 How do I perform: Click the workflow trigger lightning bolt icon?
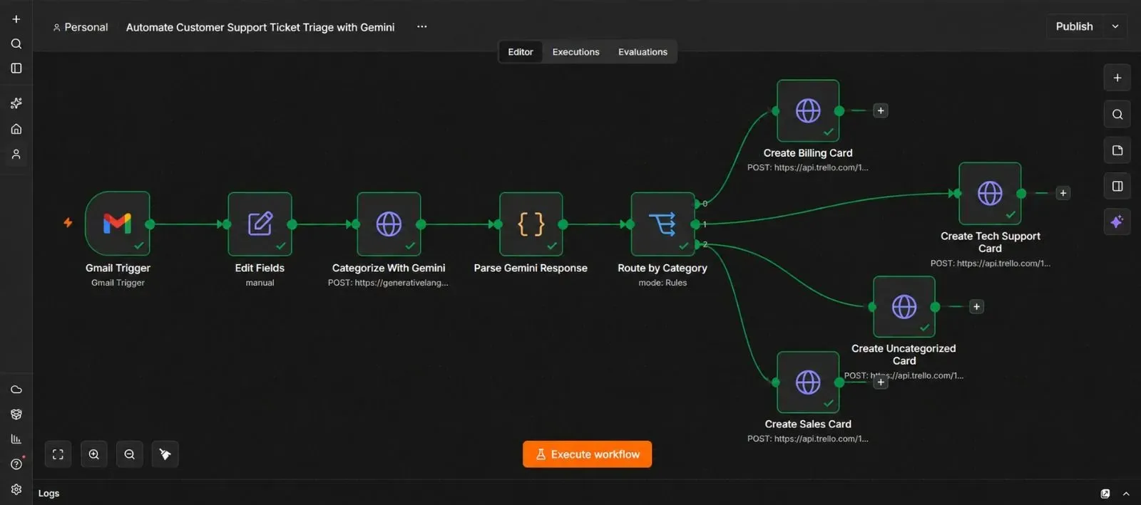68,223
